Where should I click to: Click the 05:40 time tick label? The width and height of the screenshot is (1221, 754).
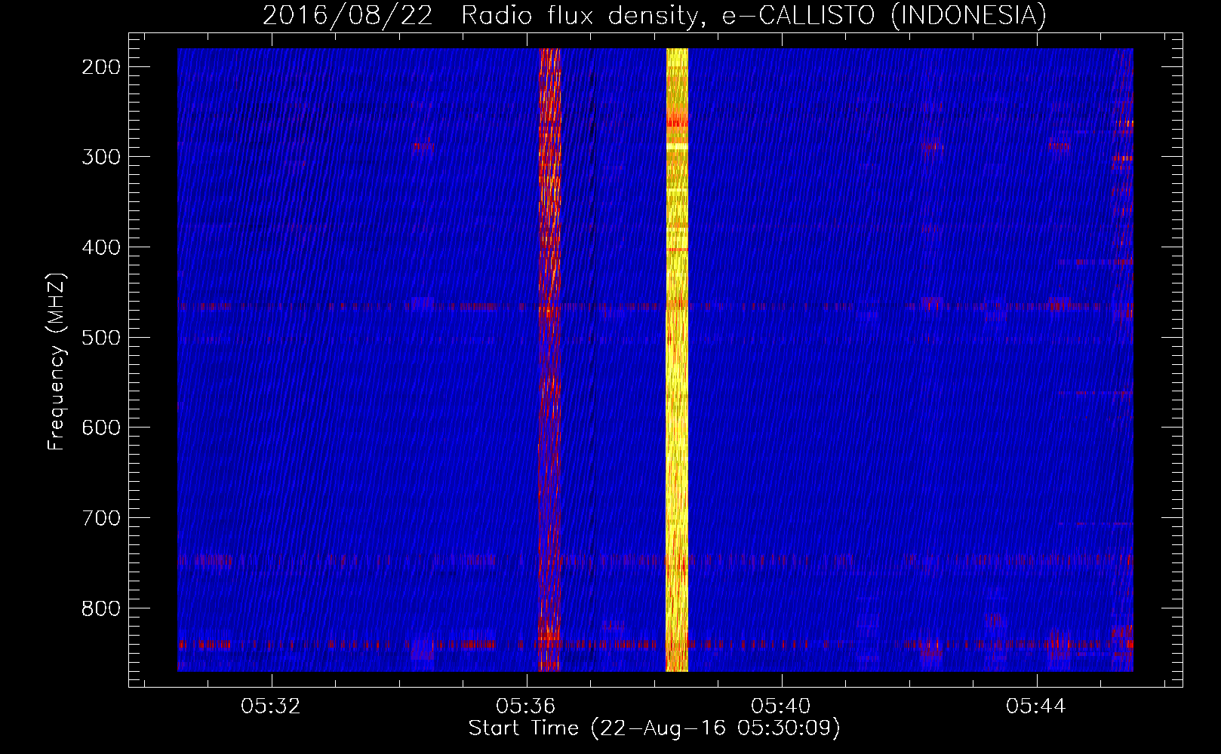pyautogui.click(x=781, y=706)
